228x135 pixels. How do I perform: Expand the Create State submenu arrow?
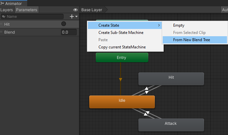click(159, 25)
